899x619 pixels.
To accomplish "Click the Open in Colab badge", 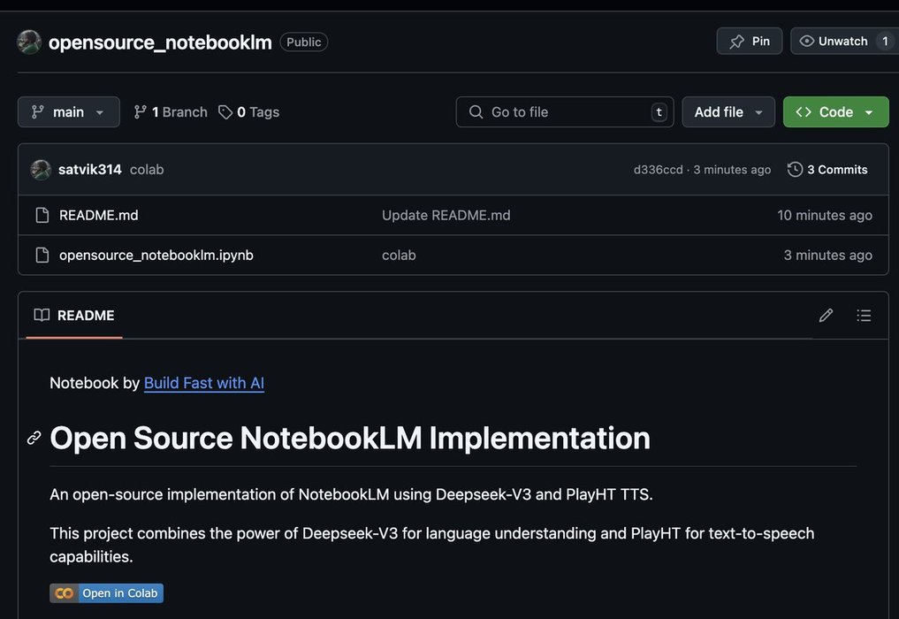I will coord(106,593).
